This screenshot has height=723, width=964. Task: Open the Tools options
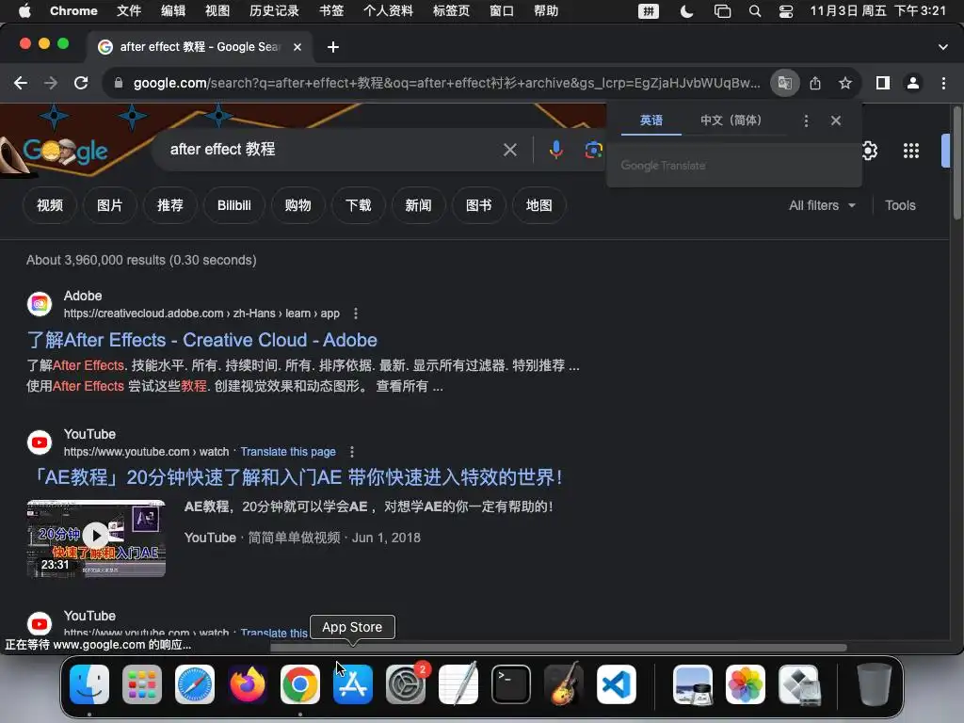(900, 205)
